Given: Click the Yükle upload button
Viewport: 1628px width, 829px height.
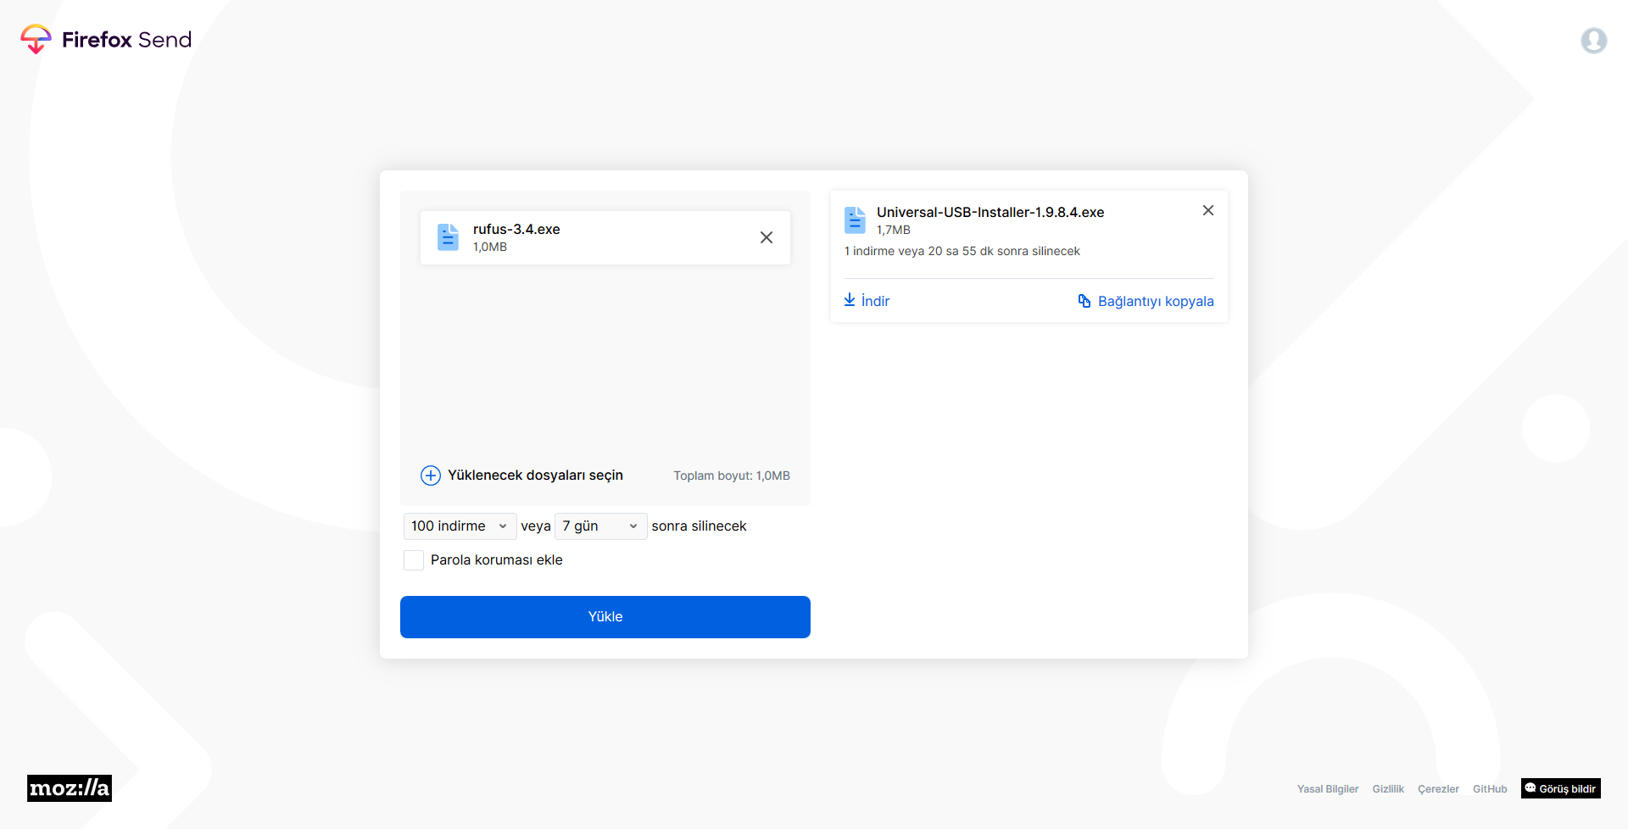Looking at the screenshot, I should pos(605,617).
